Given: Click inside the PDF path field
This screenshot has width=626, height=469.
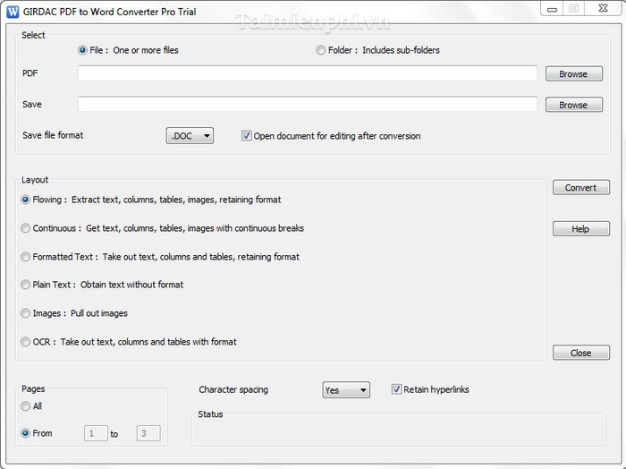Looking at the screenshot, I should [307, 73].
